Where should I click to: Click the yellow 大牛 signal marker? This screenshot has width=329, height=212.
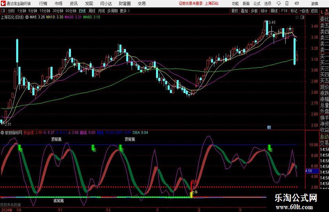[194, 192]
